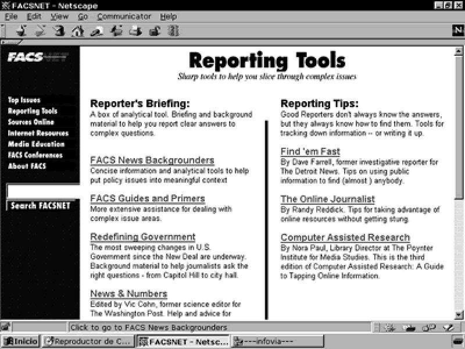Screen dimensions: 465x349
Task: Open the Communicator menu
Action: pos(124,17)
